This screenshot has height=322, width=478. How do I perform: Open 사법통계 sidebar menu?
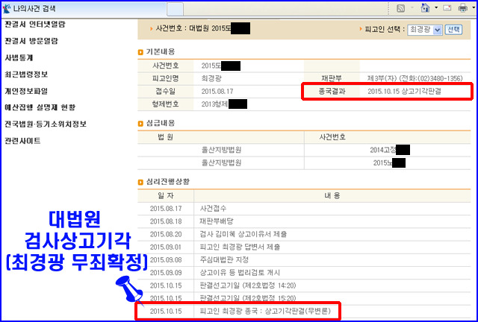[19, 58]
